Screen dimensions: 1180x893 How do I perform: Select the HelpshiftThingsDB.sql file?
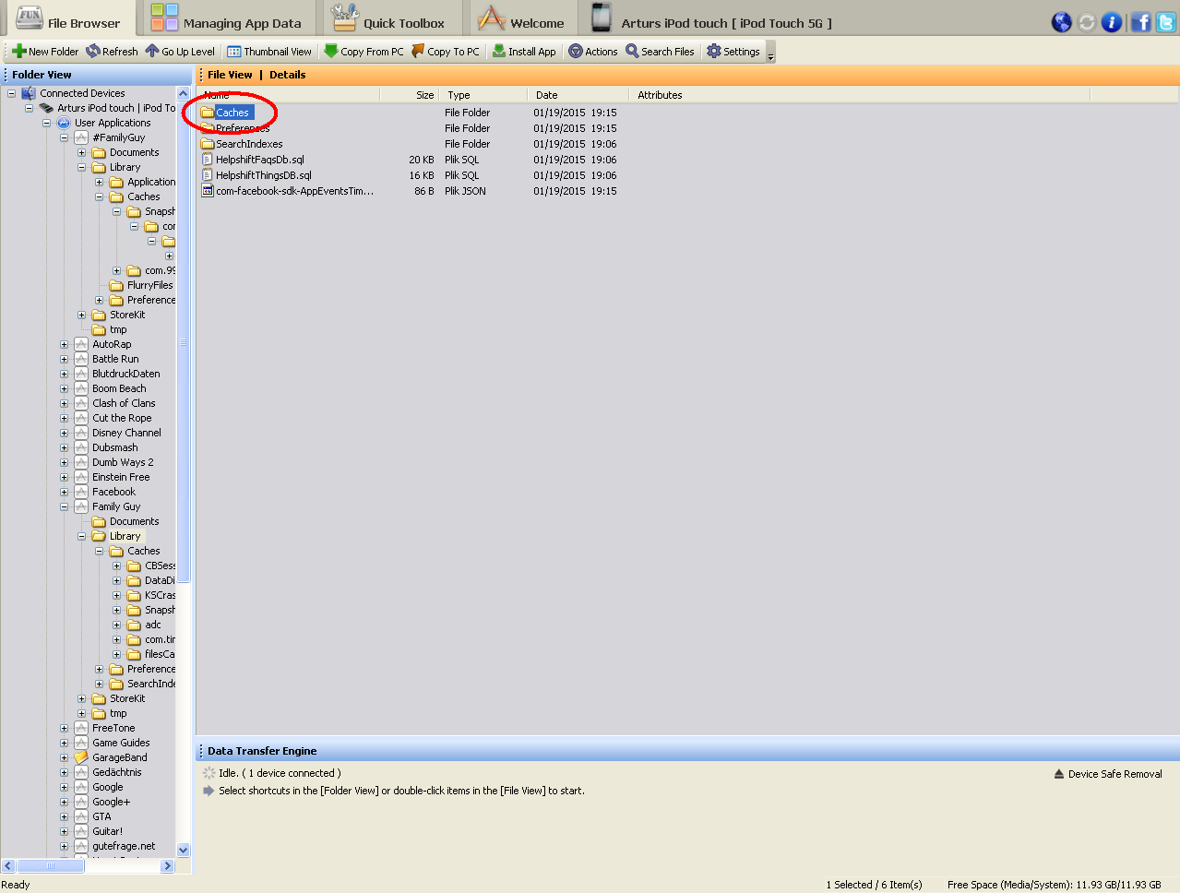(263, 175)
